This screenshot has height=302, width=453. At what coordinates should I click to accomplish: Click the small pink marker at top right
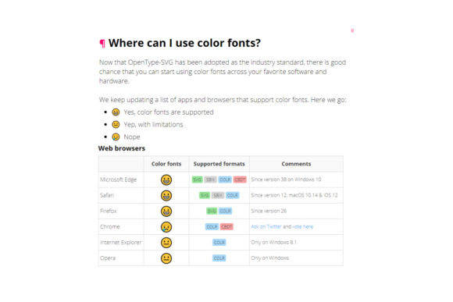pos(352,30)
